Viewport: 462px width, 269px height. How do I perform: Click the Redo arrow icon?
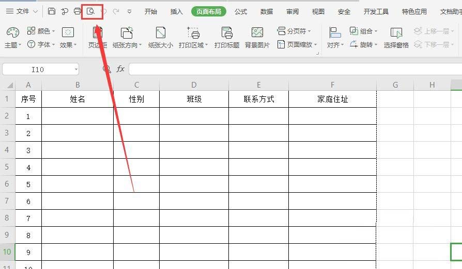(116, 11)
